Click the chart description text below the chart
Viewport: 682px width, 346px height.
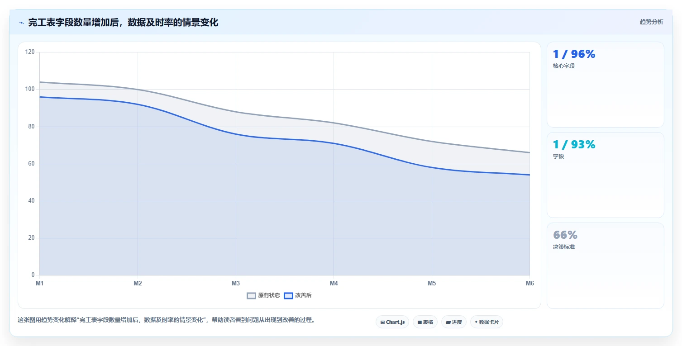pyautogui.click(x=166, y=320)
